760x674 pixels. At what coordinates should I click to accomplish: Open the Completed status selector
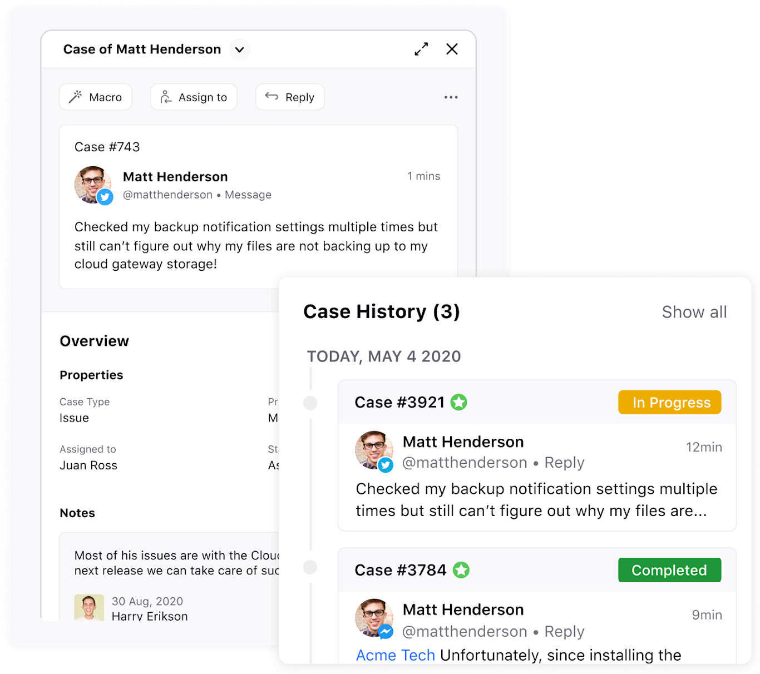tap(669, 570)
